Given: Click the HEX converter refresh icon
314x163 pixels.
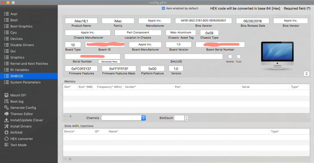Looking at the screenshot, I should [x=6, y=139].
